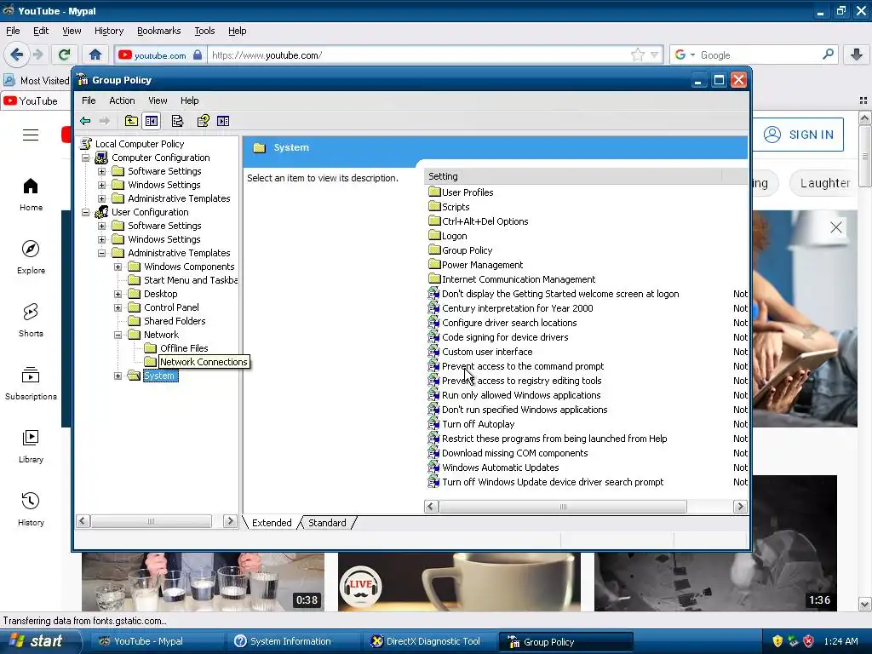Image resolution: width=872 pixels, height=654 pixels.
Task: Click the security shield tray icon
Action: 777,641
